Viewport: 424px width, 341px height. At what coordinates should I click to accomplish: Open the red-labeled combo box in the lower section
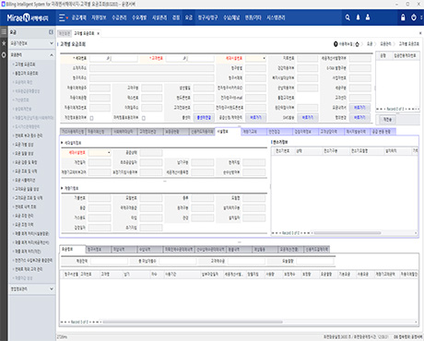[x=100, y=153]
